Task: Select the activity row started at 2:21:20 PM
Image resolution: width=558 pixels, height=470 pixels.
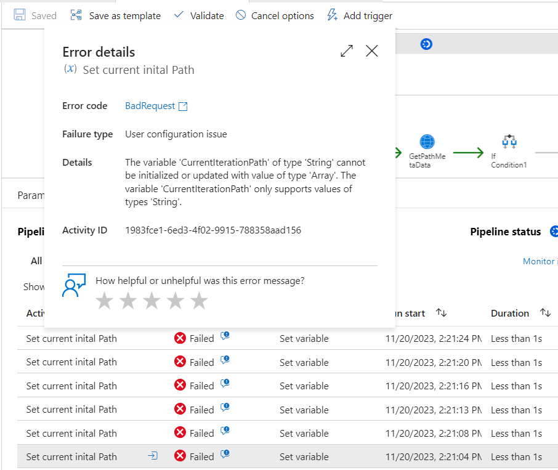Action: click(x=288, y=362)
